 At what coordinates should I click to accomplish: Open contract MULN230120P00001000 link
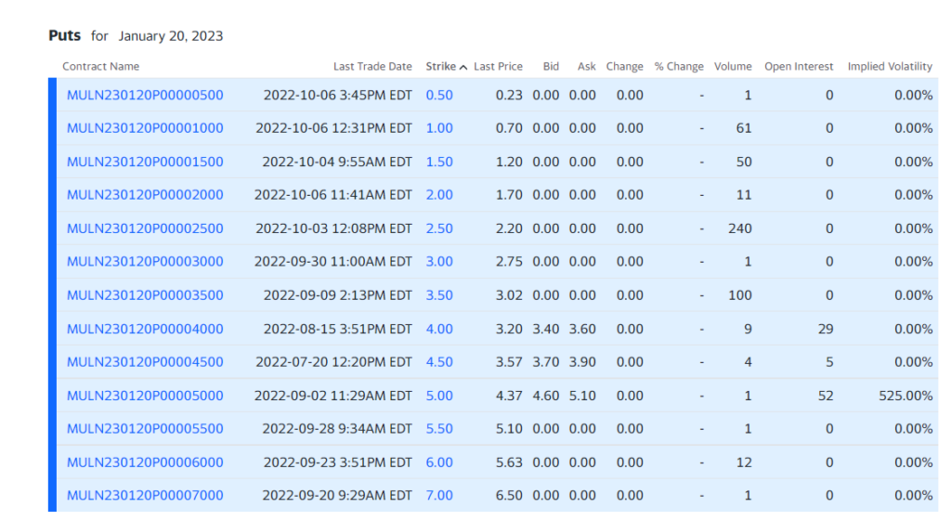click(145, 128)
